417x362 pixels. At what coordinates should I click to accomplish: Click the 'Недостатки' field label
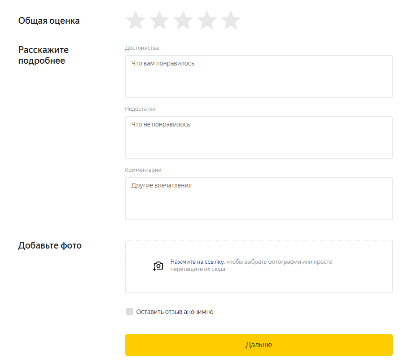[140, 109]
